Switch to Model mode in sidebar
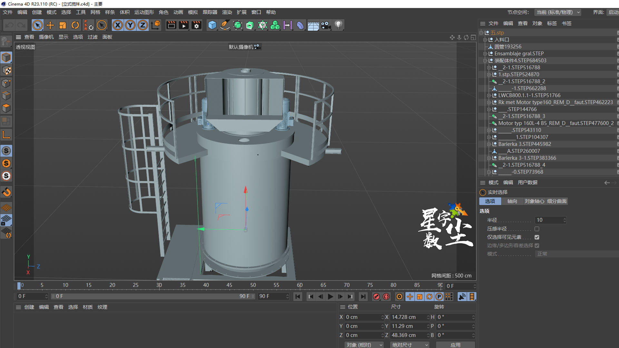619x348 pixels. (6, 58)
